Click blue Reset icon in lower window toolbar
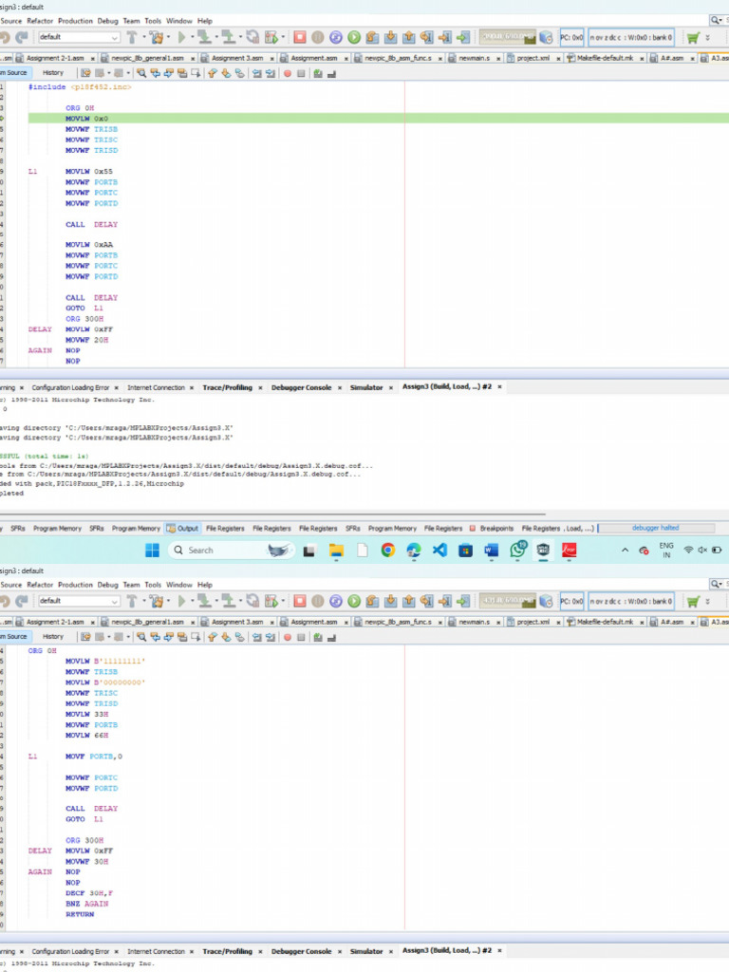Viewport: 729px width, 972px height. [x=336, y=601]
